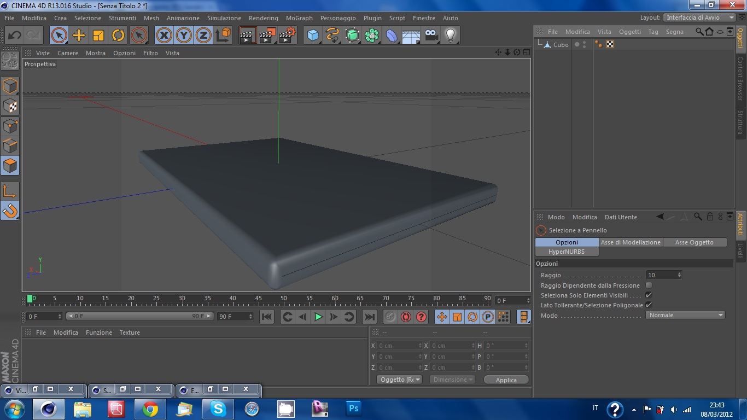Toggle the X axis lock
This screenshot has height=420, width=747.
pyautogui.click(x=164, y=36)
